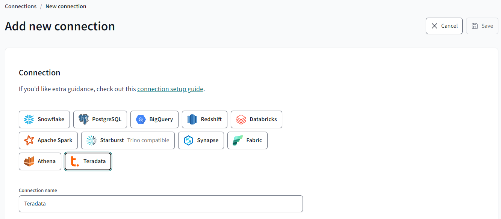This screenshot has height=219, width=501.
Task: Select the Redshift connector
Action: point(204,119)
